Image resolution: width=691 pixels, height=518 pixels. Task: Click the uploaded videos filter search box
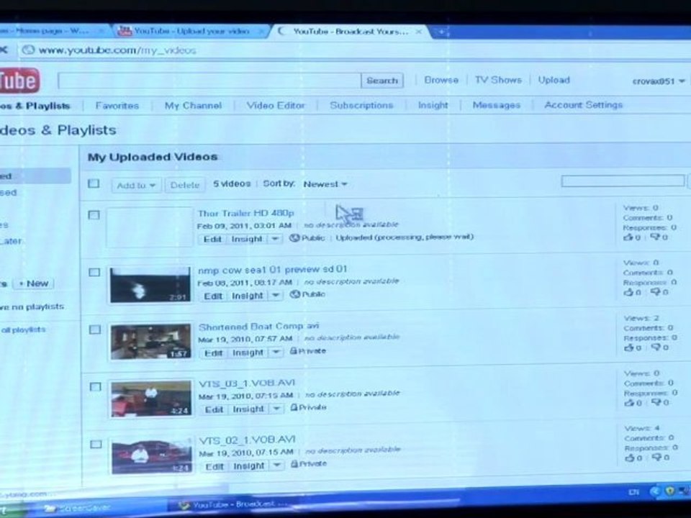[x=623, y=181]
